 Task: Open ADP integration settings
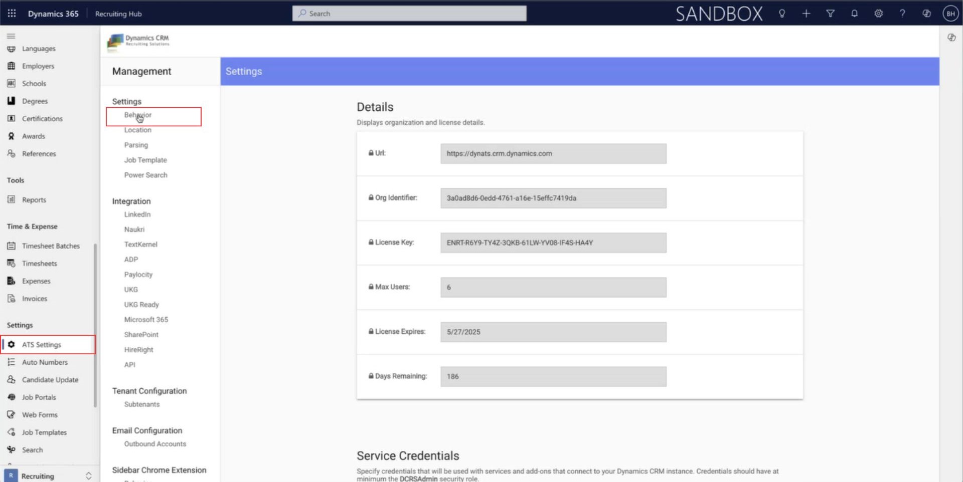(131, 260)
